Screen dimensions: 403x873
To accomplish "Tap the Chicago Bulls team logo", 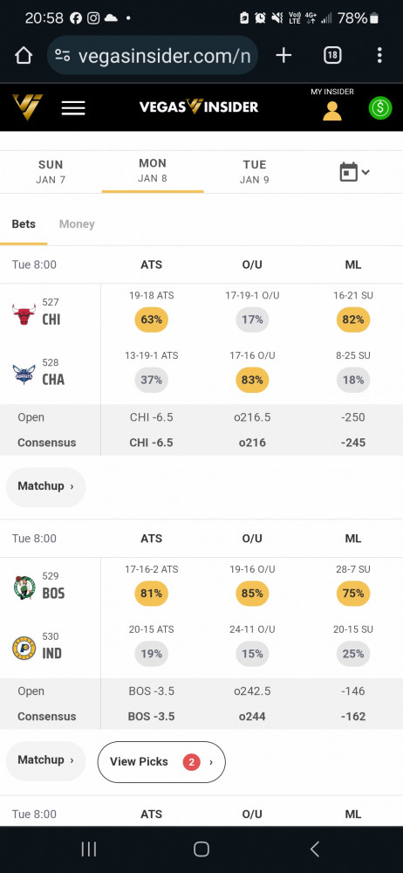I will coord(24,314).
